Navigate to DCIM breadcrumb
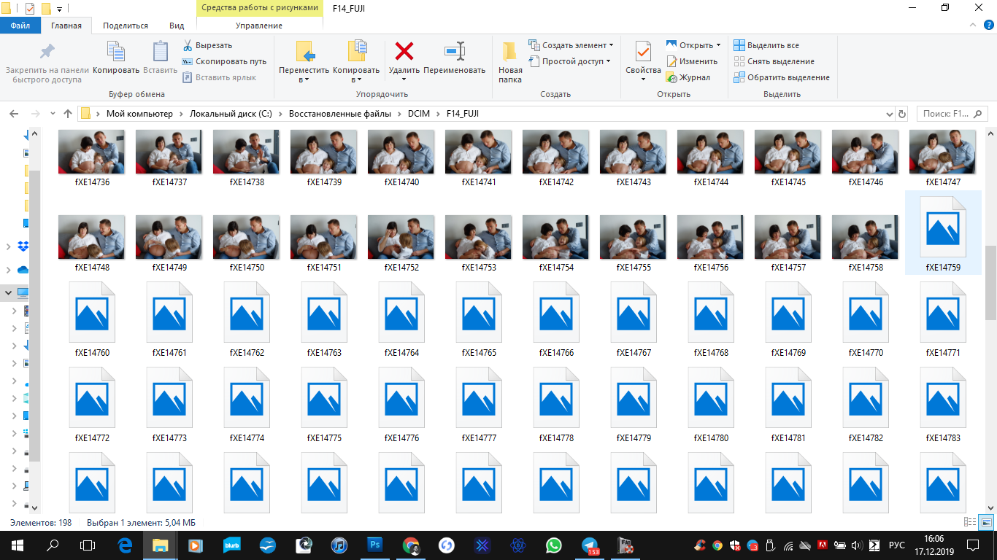Viewport: 997px width, 560px height. 420,114
